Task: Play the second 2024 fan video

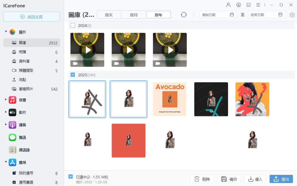Action: [x=129, y=50]
